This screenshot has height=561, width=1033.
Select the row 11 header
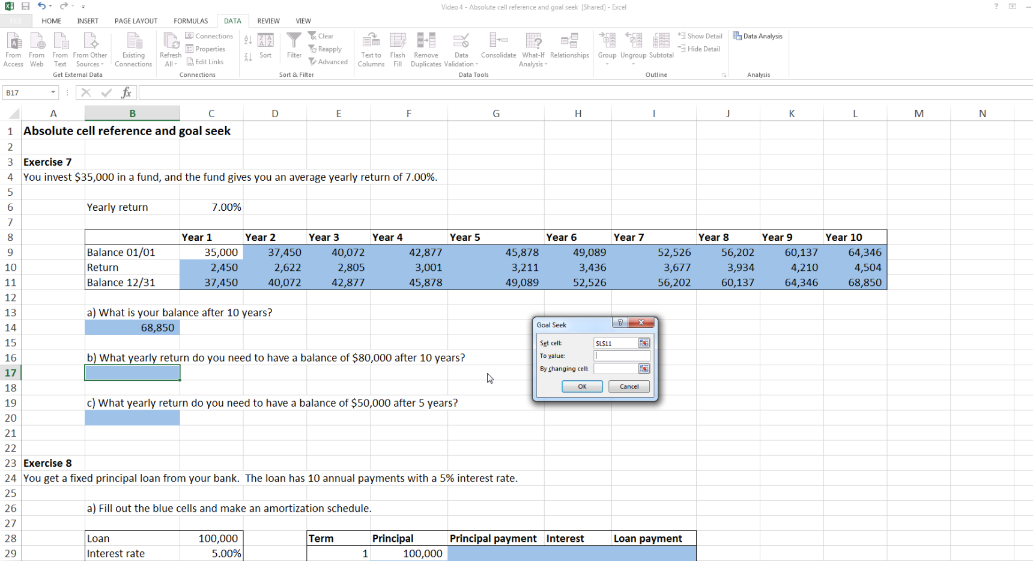(x=10, y=282)
